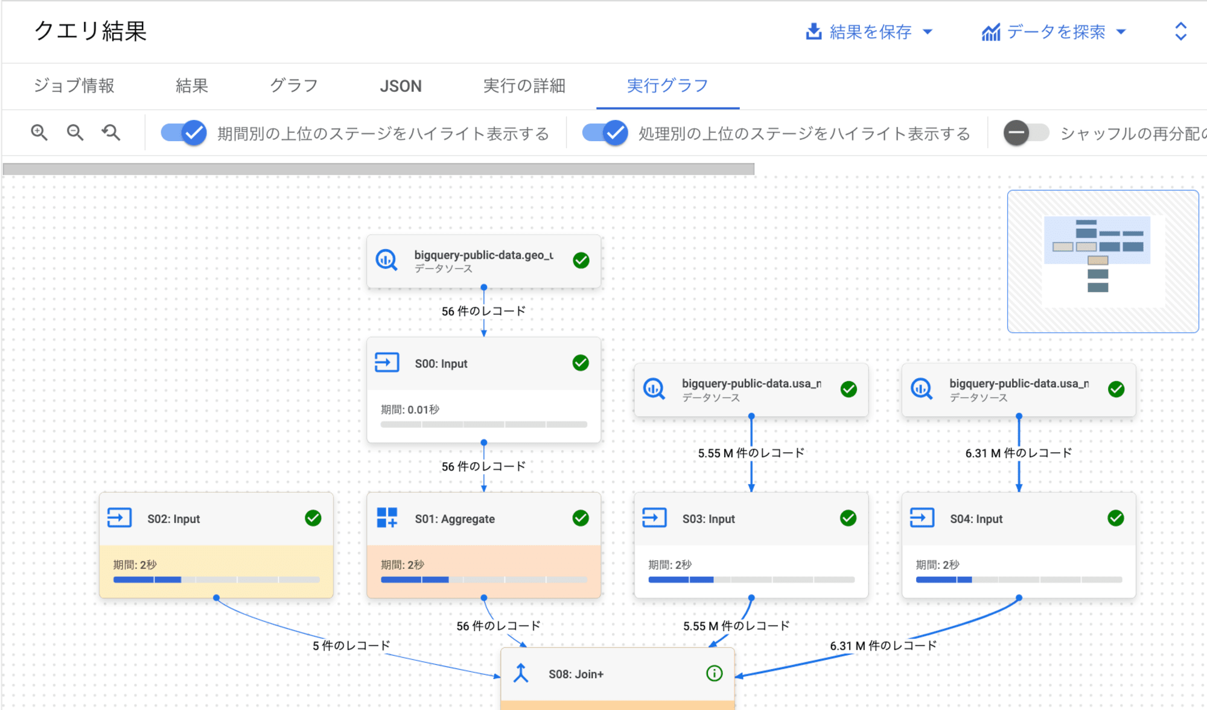Click the green check on S02: Input node
Screen dimensions: 1207x710
click(313, 518)
